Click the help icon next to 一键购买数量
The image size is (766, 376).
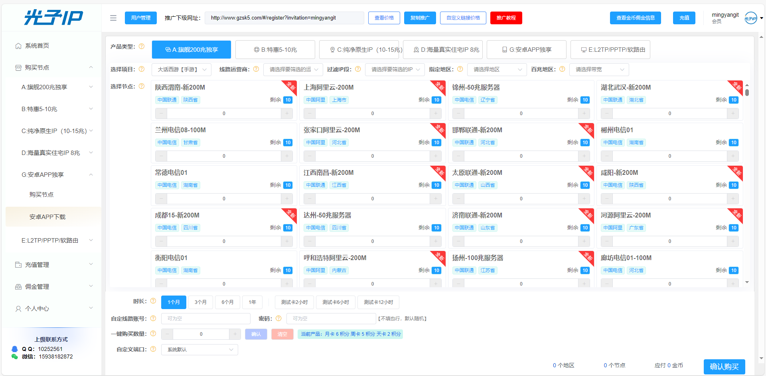pos(153,334)
